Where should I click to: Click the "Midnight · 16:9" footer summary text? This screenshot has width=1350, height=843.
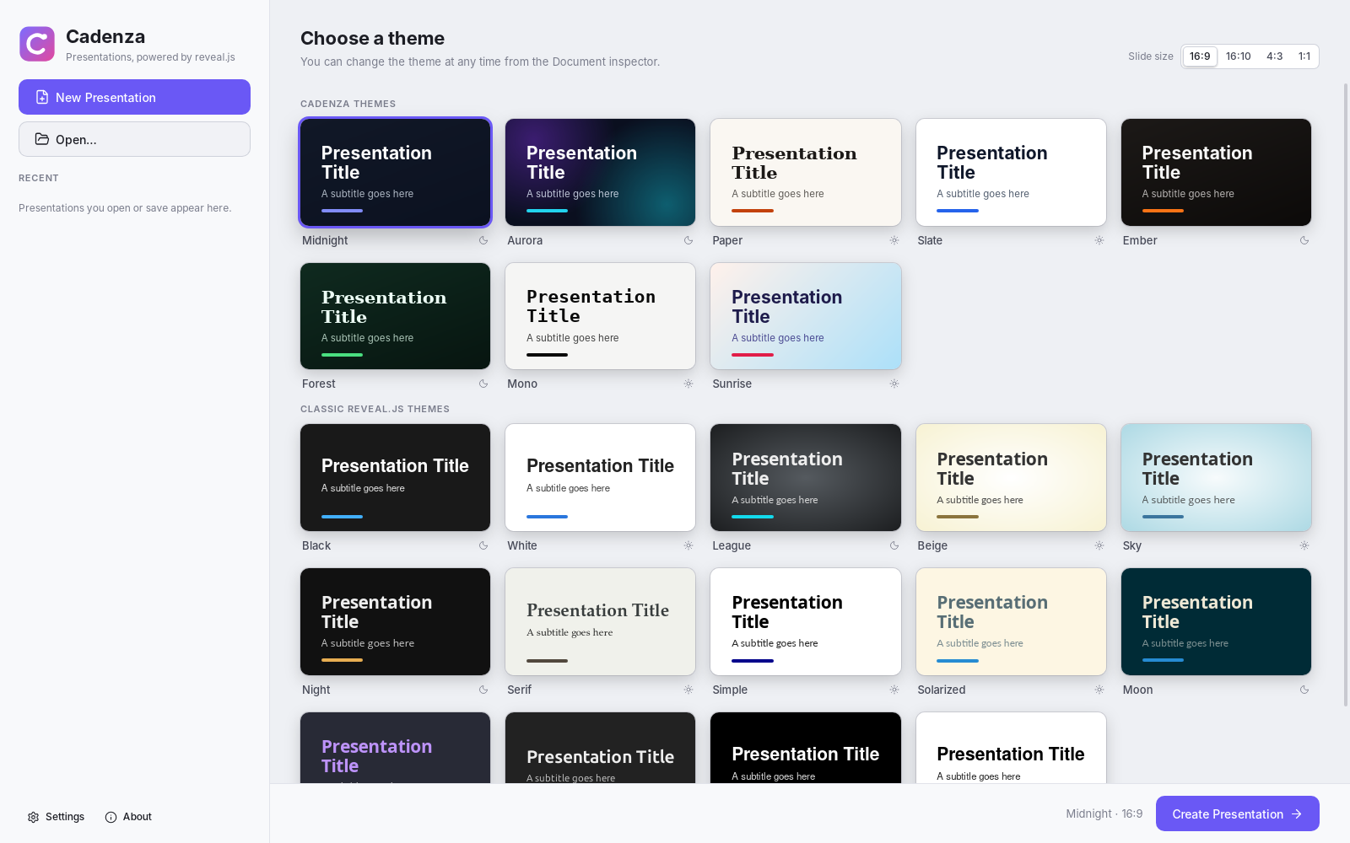(1104, 813)
